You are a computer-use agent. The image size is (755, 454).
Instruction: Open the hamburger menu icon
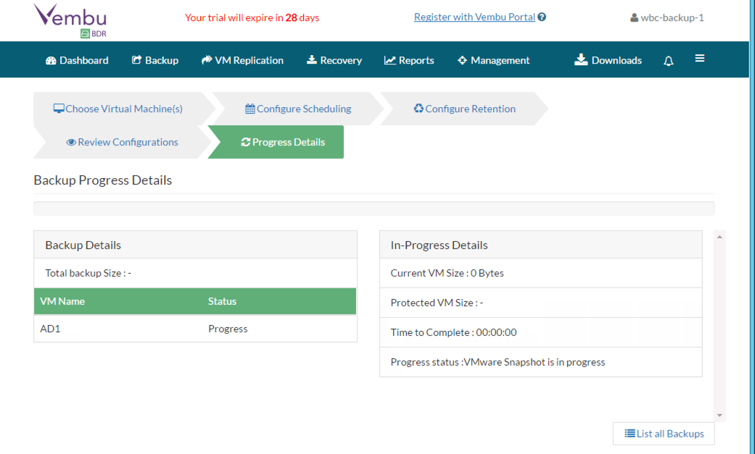[700, 59]
